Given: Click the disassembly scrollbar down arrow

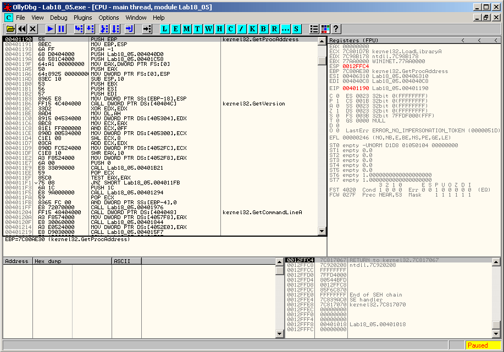Looking at the screenshot, I should tap(322, 232).
